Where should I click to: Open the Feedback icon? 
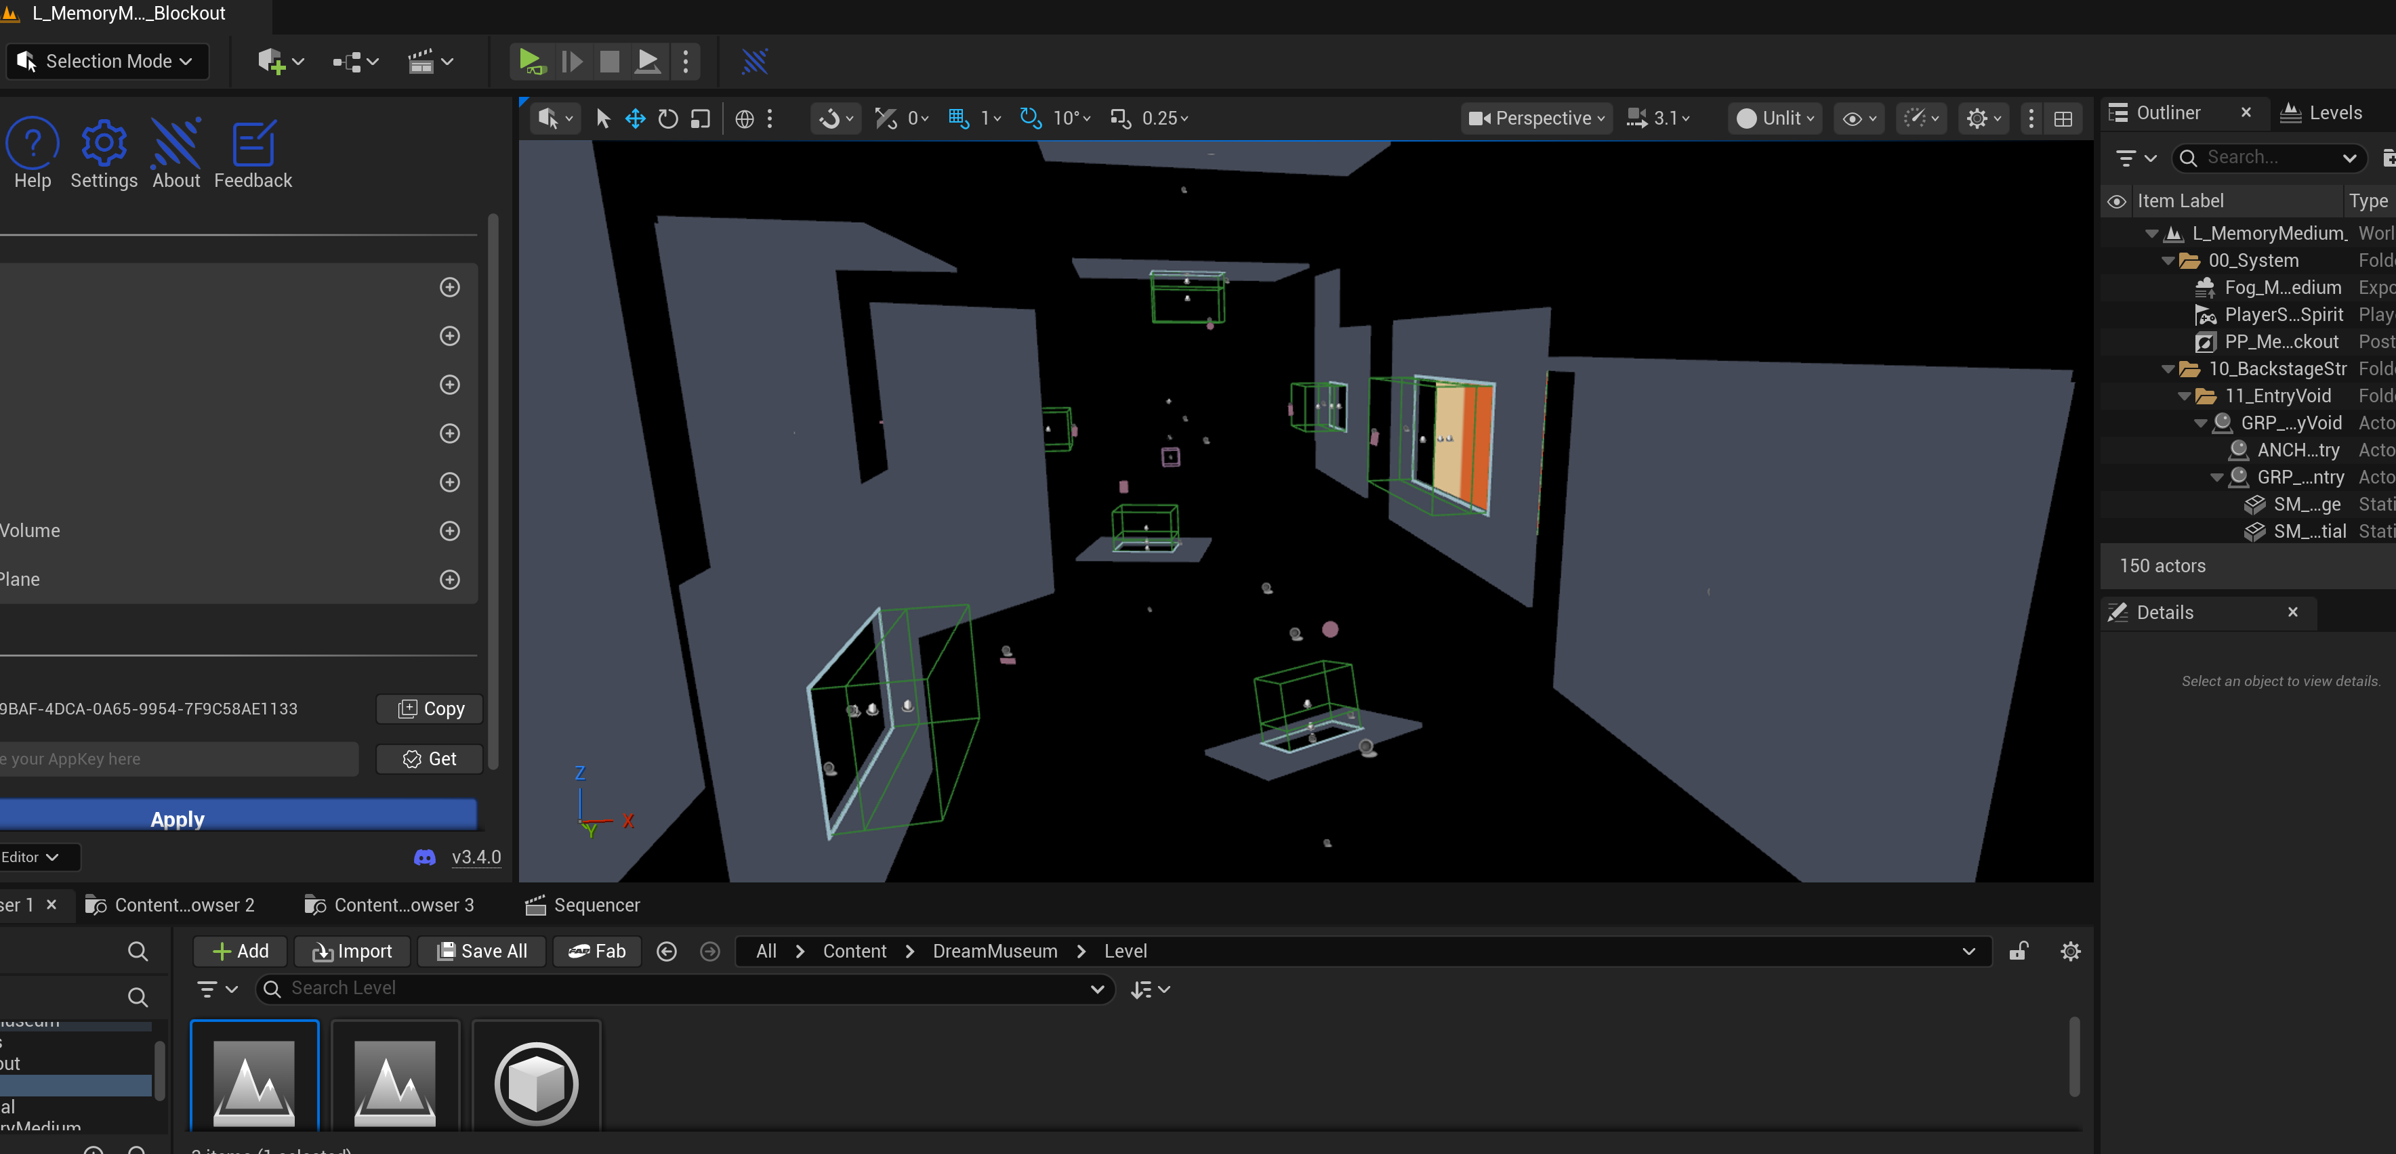(x=253, y=154)
